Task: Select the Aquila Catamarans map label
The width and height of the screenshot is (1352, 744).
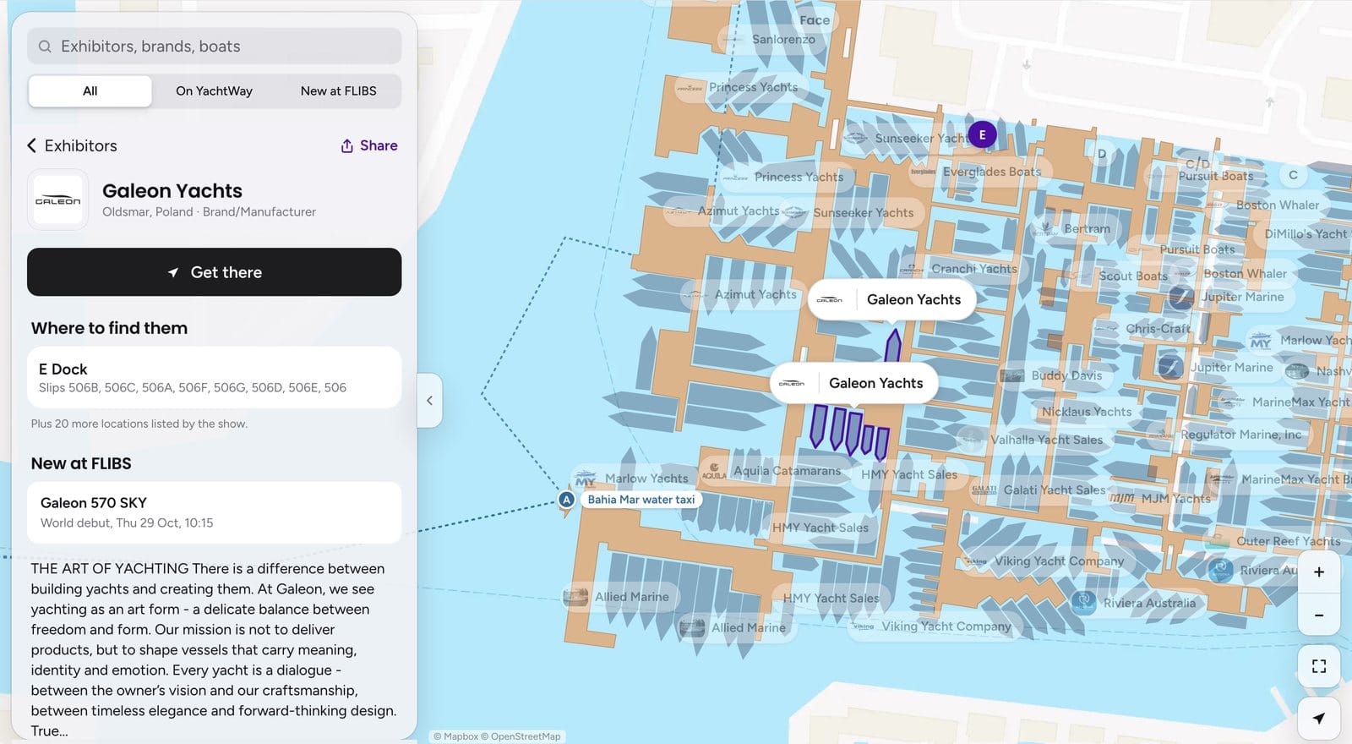Action: point(775,471)
